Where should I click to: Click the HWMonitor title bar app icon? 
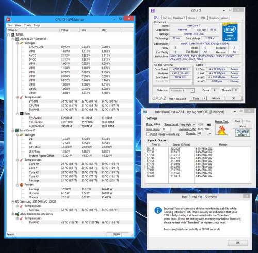(8, 19)
